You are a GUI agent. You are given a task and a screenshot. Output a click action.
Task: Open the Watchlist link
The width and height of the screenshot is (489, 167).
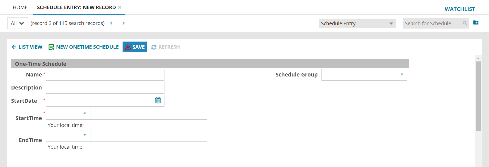pos(460,9)
